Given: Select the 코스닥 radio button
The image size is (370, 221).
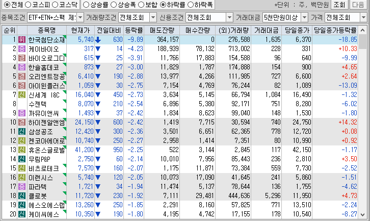Looking at the screenshot, I should tap(55, 5).
